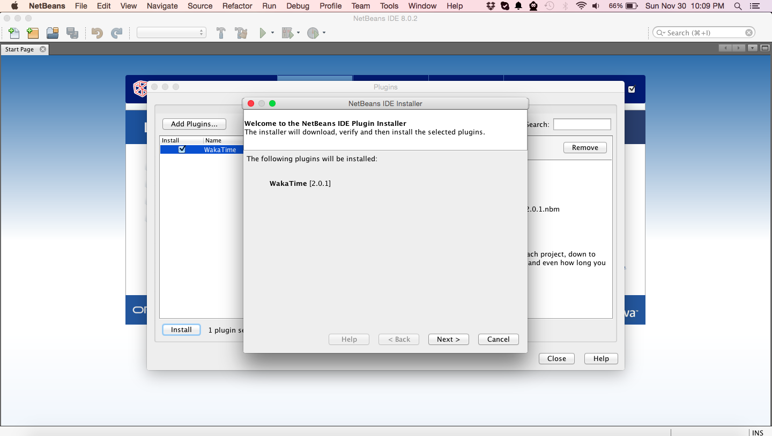The width and height of the screenshot is (772, 436).
Task: Click the Debug Project toolbar icon
Action: coord(287,33)
